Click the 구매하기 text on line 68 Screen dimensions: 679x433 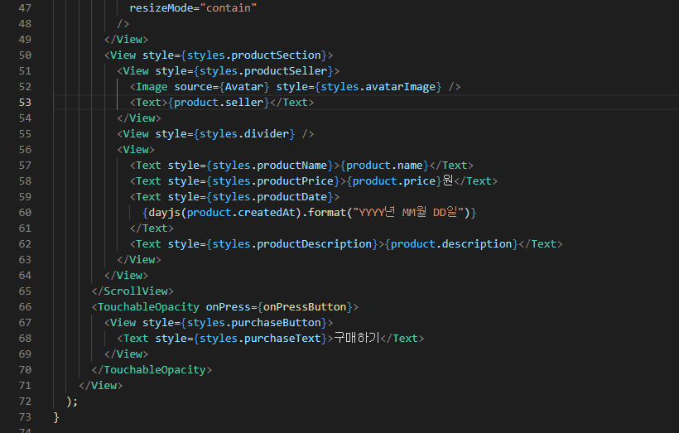point(357,338)
